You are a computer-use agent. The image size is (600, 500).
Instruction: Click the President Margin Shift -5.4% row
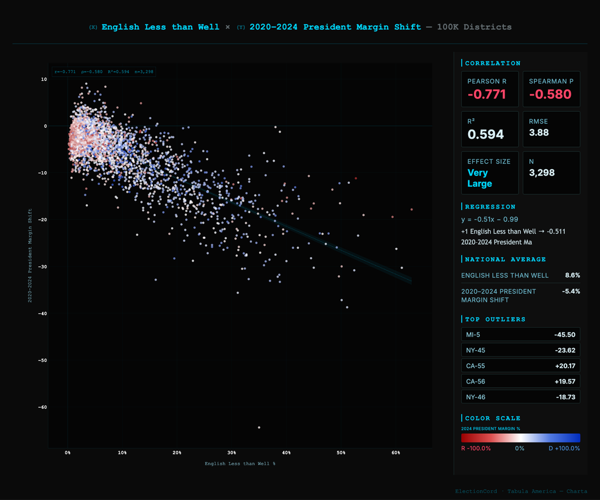click(520, 296)
